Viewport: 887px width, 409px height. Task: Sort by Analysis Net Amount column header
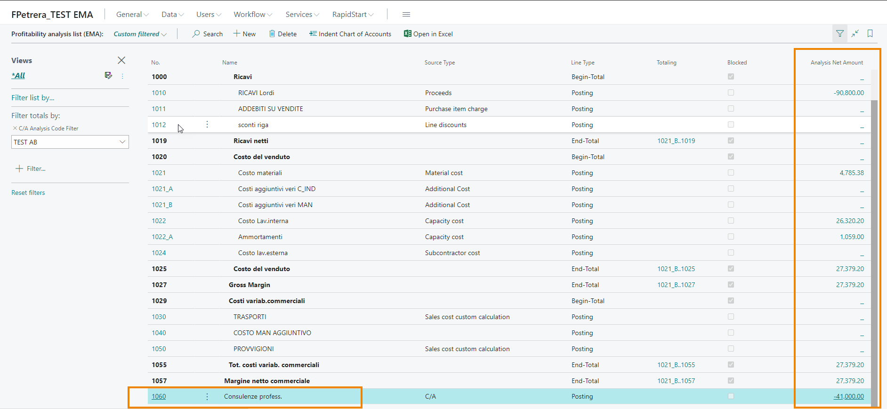(837, 63)
